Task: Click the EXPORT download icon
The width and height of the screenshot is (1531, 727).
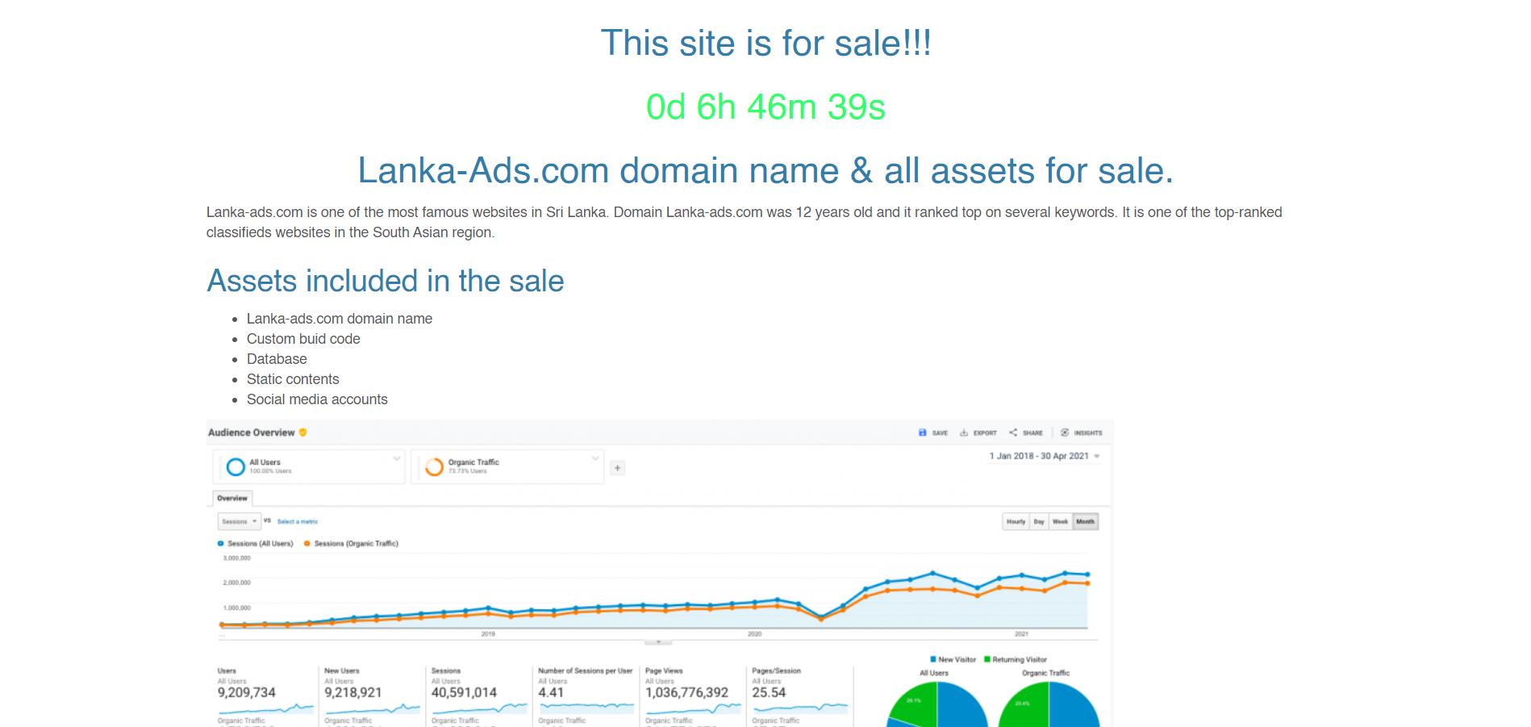Action: click(963, 432)
